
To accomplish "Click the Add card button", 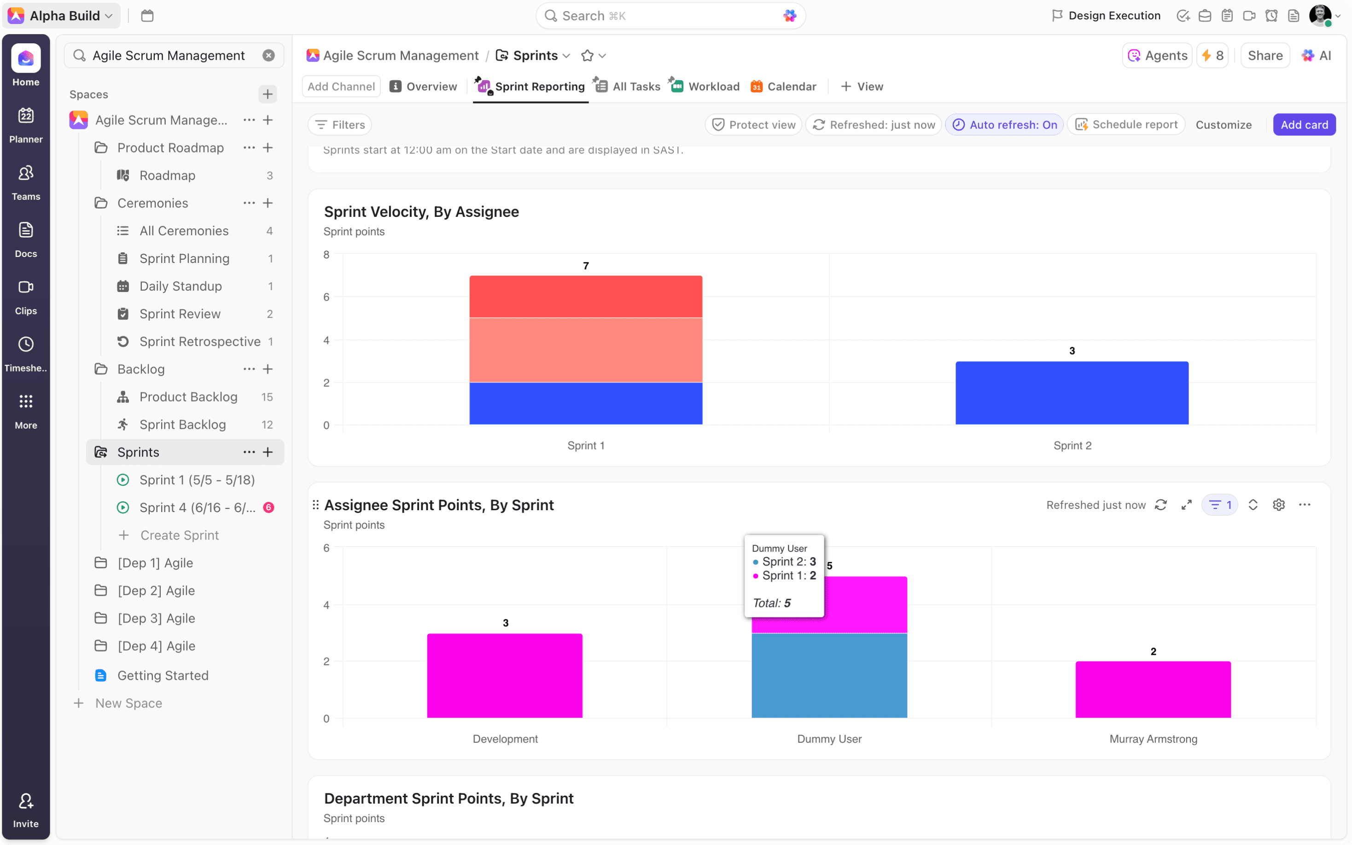I will coord(1304,125).
